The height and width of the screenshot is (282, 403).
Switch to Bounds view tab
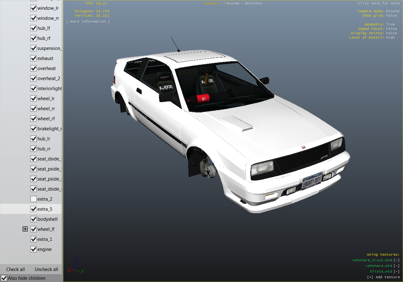click(233, 3)
